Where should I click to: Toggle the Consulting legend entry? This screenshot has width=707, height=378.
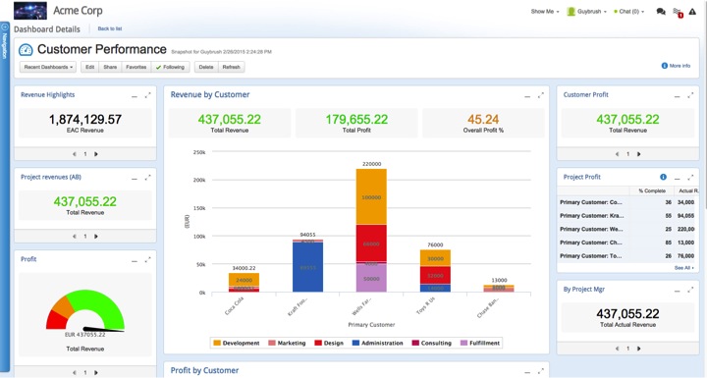click(x=431, y=343)
